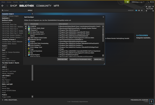This screenshot has height=105, width=155.
Task: Click the Suchen search field
Action: point(15,10)
